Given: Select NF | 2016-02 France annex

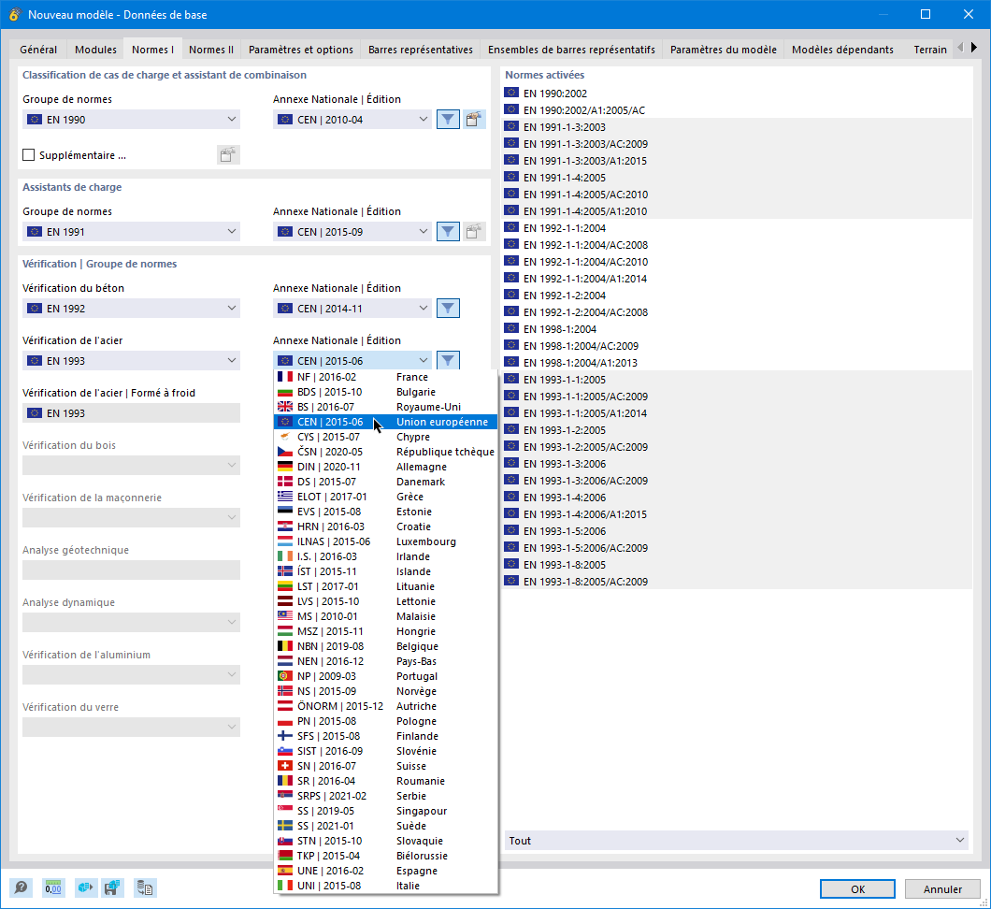Looking at the screenshot, I should click(x=385, y=377).
